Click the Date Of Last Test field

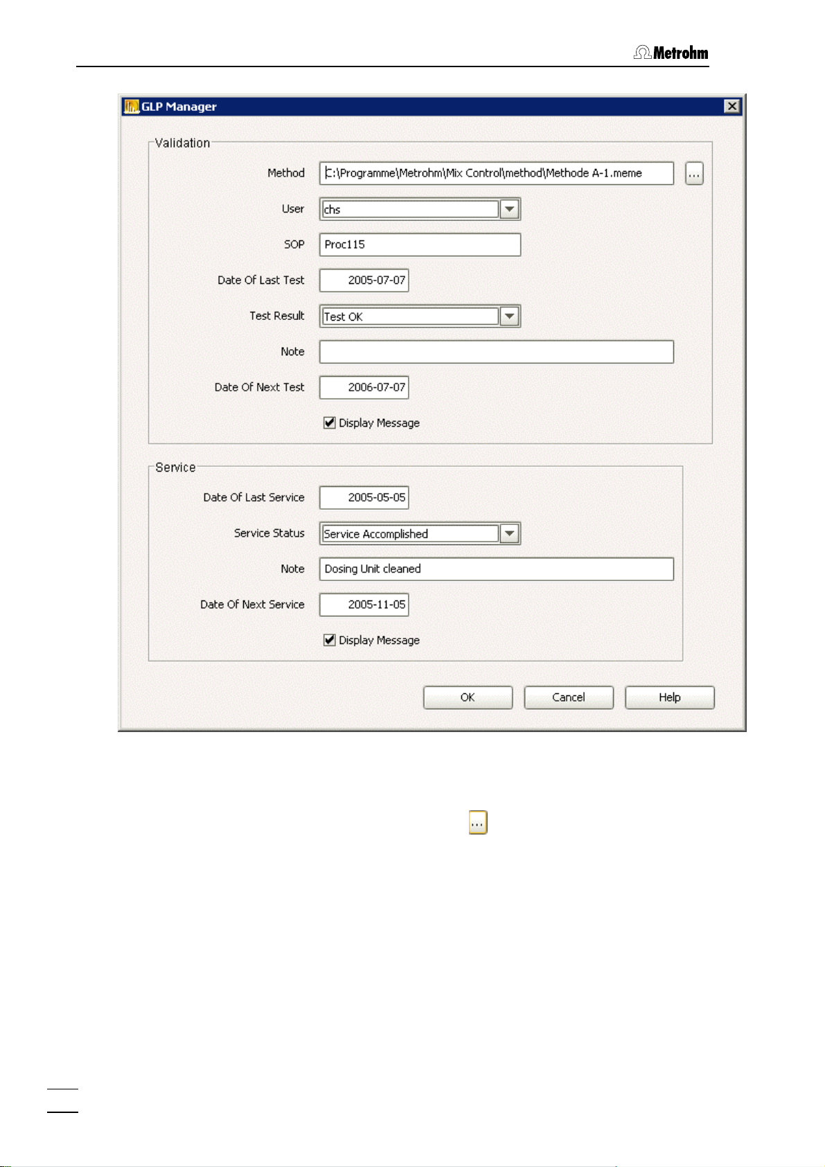coord(364,280)
